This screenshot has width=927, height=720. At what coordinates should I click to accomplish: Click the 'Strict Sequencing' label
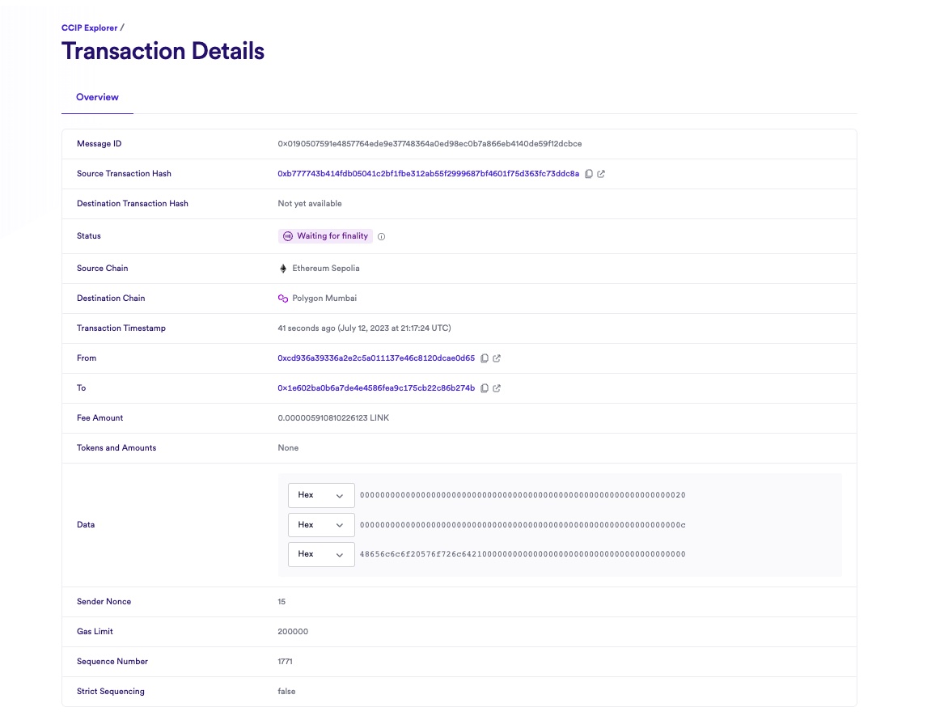click(111, 692)
